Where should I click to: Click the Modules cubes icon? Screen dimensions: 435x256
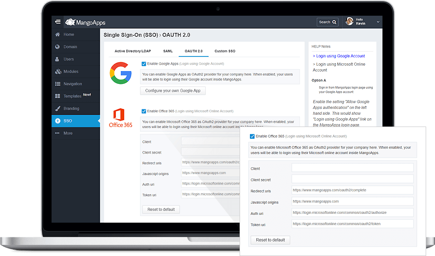58,72
